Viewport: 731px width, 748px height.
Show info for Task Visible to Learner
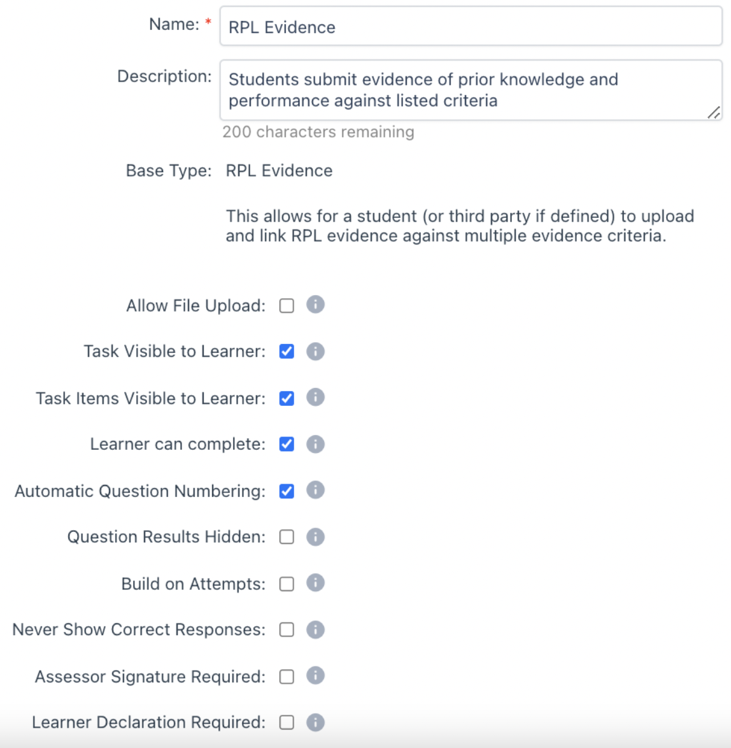(315, 351)
